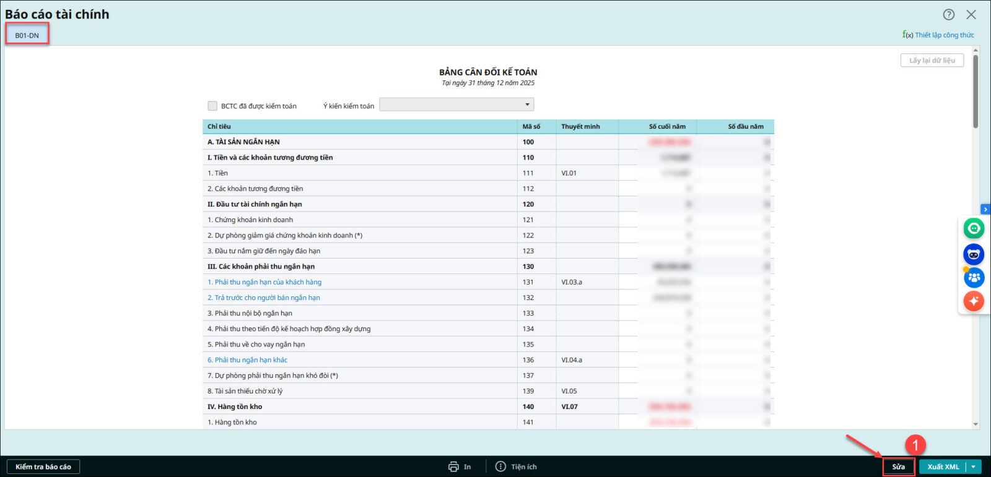The height and width of the screenshot is (477, 991).
Task: Open the green chat support icon
Action: (x=974, y=228)
